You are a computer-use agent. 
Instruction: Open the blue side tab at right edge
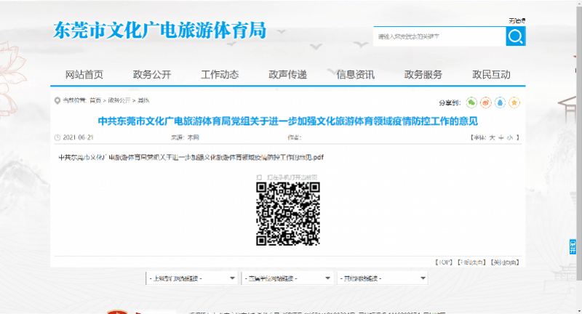pos(573,247)
